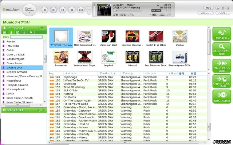The height and width of the screenshot is (145, 233).
Task: Click the now-playing album art thumbnail
Action: [104, 10]
